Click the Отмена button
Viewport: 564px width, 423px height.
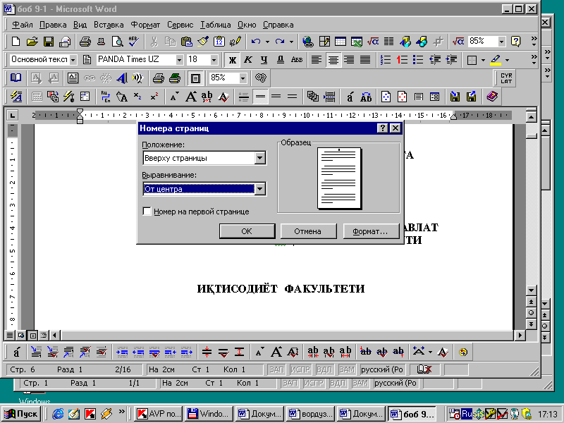pyautogui.click(x=308, y=231)
